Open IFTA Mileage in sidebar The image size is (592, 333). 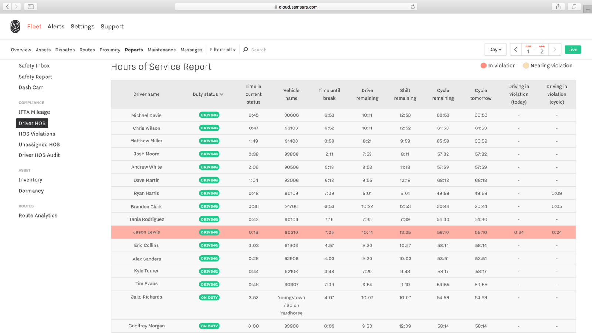coord(34,112)
